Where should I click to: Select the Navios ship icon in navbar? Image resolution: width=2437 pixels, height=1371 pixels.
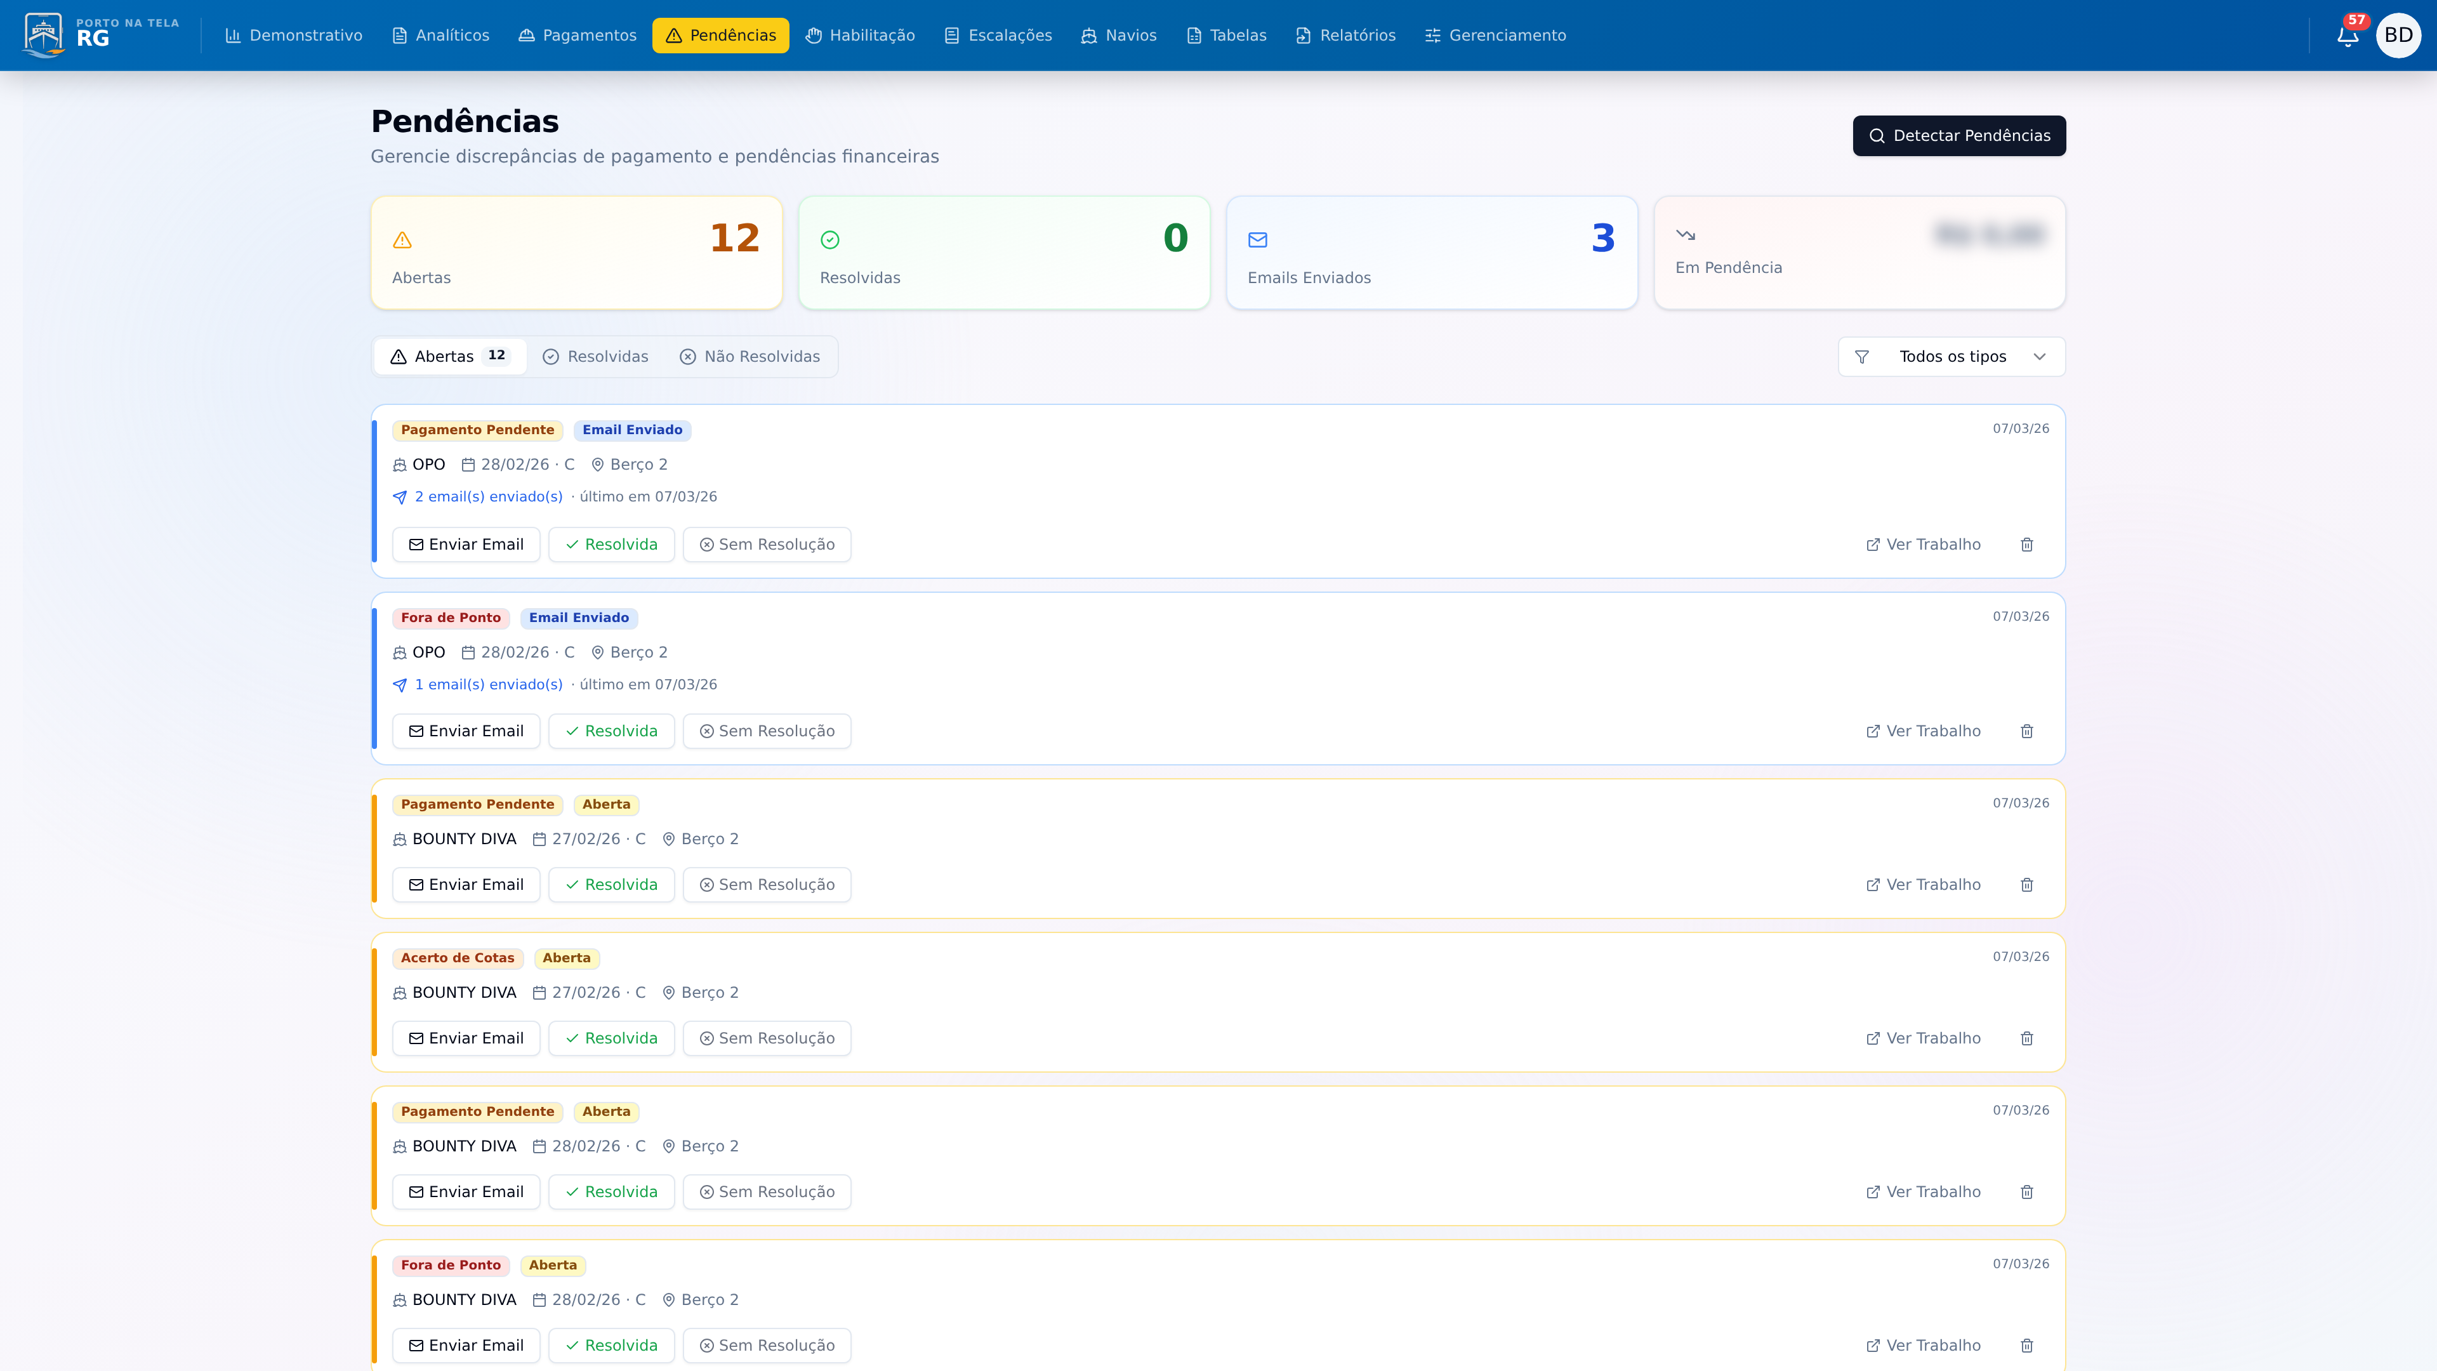[1088, 35]
